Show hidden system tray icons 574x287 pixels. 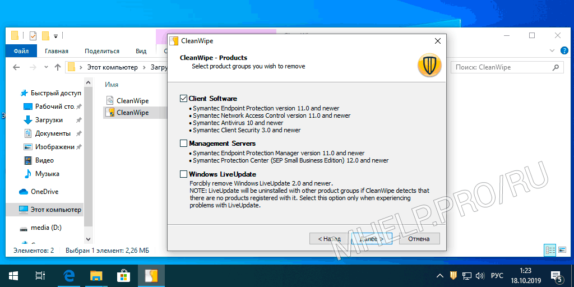441,275
